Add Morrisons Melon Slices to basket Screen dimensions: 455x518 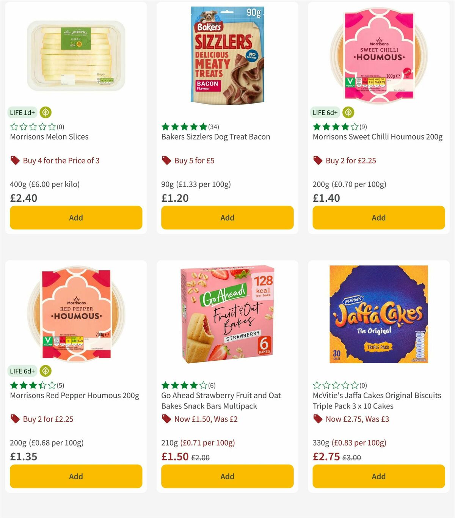point(76,218)
